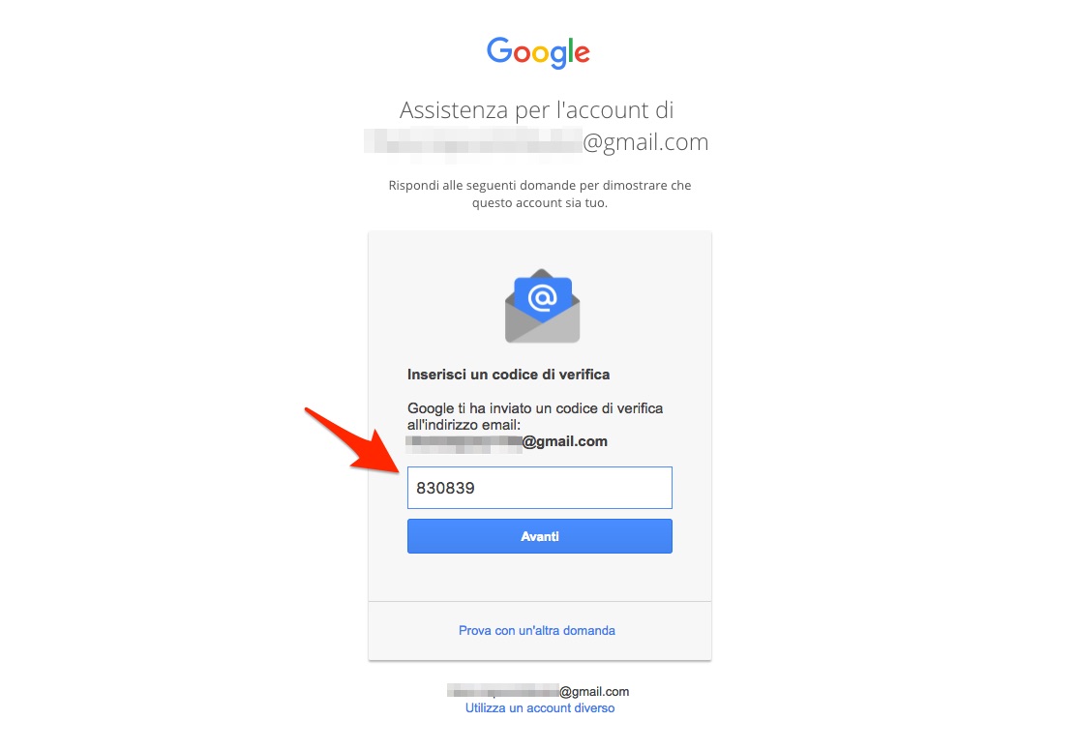Click the Google logo at top
This screenshot has height=751, width=1078.
coord(538,53)
